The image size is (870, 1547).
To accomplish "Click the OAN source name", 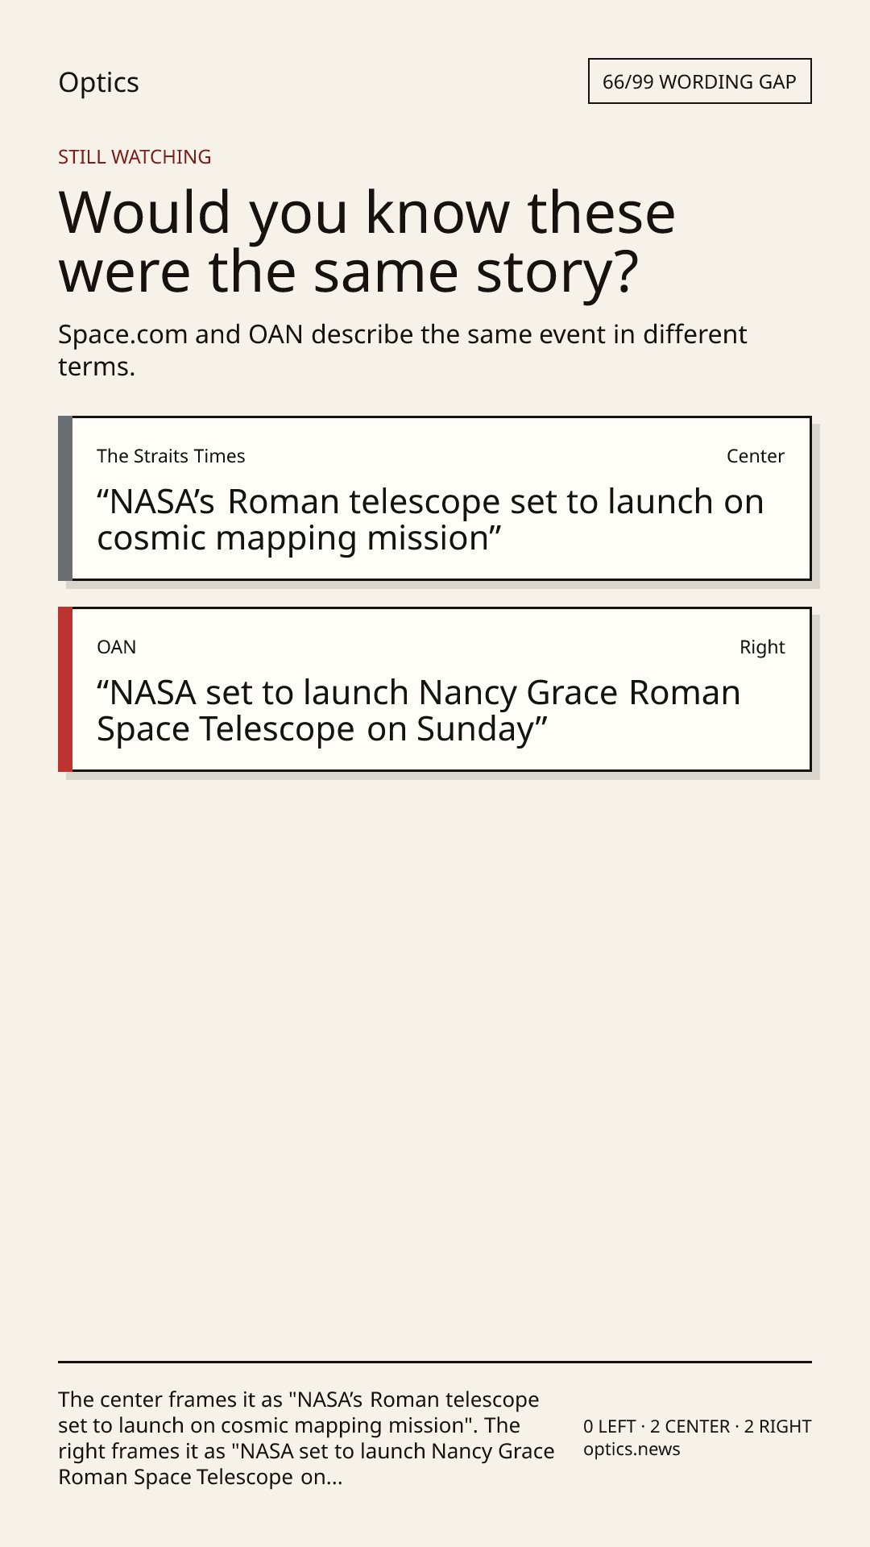I will (117, 647).
